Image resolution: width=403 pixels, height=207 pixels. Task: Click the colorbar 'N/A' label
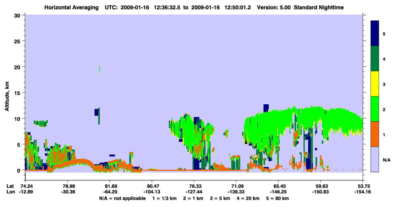tap(386, 160)
